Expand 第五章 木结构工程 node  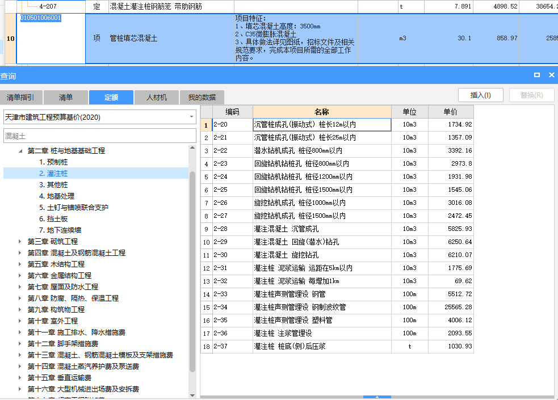20,264
